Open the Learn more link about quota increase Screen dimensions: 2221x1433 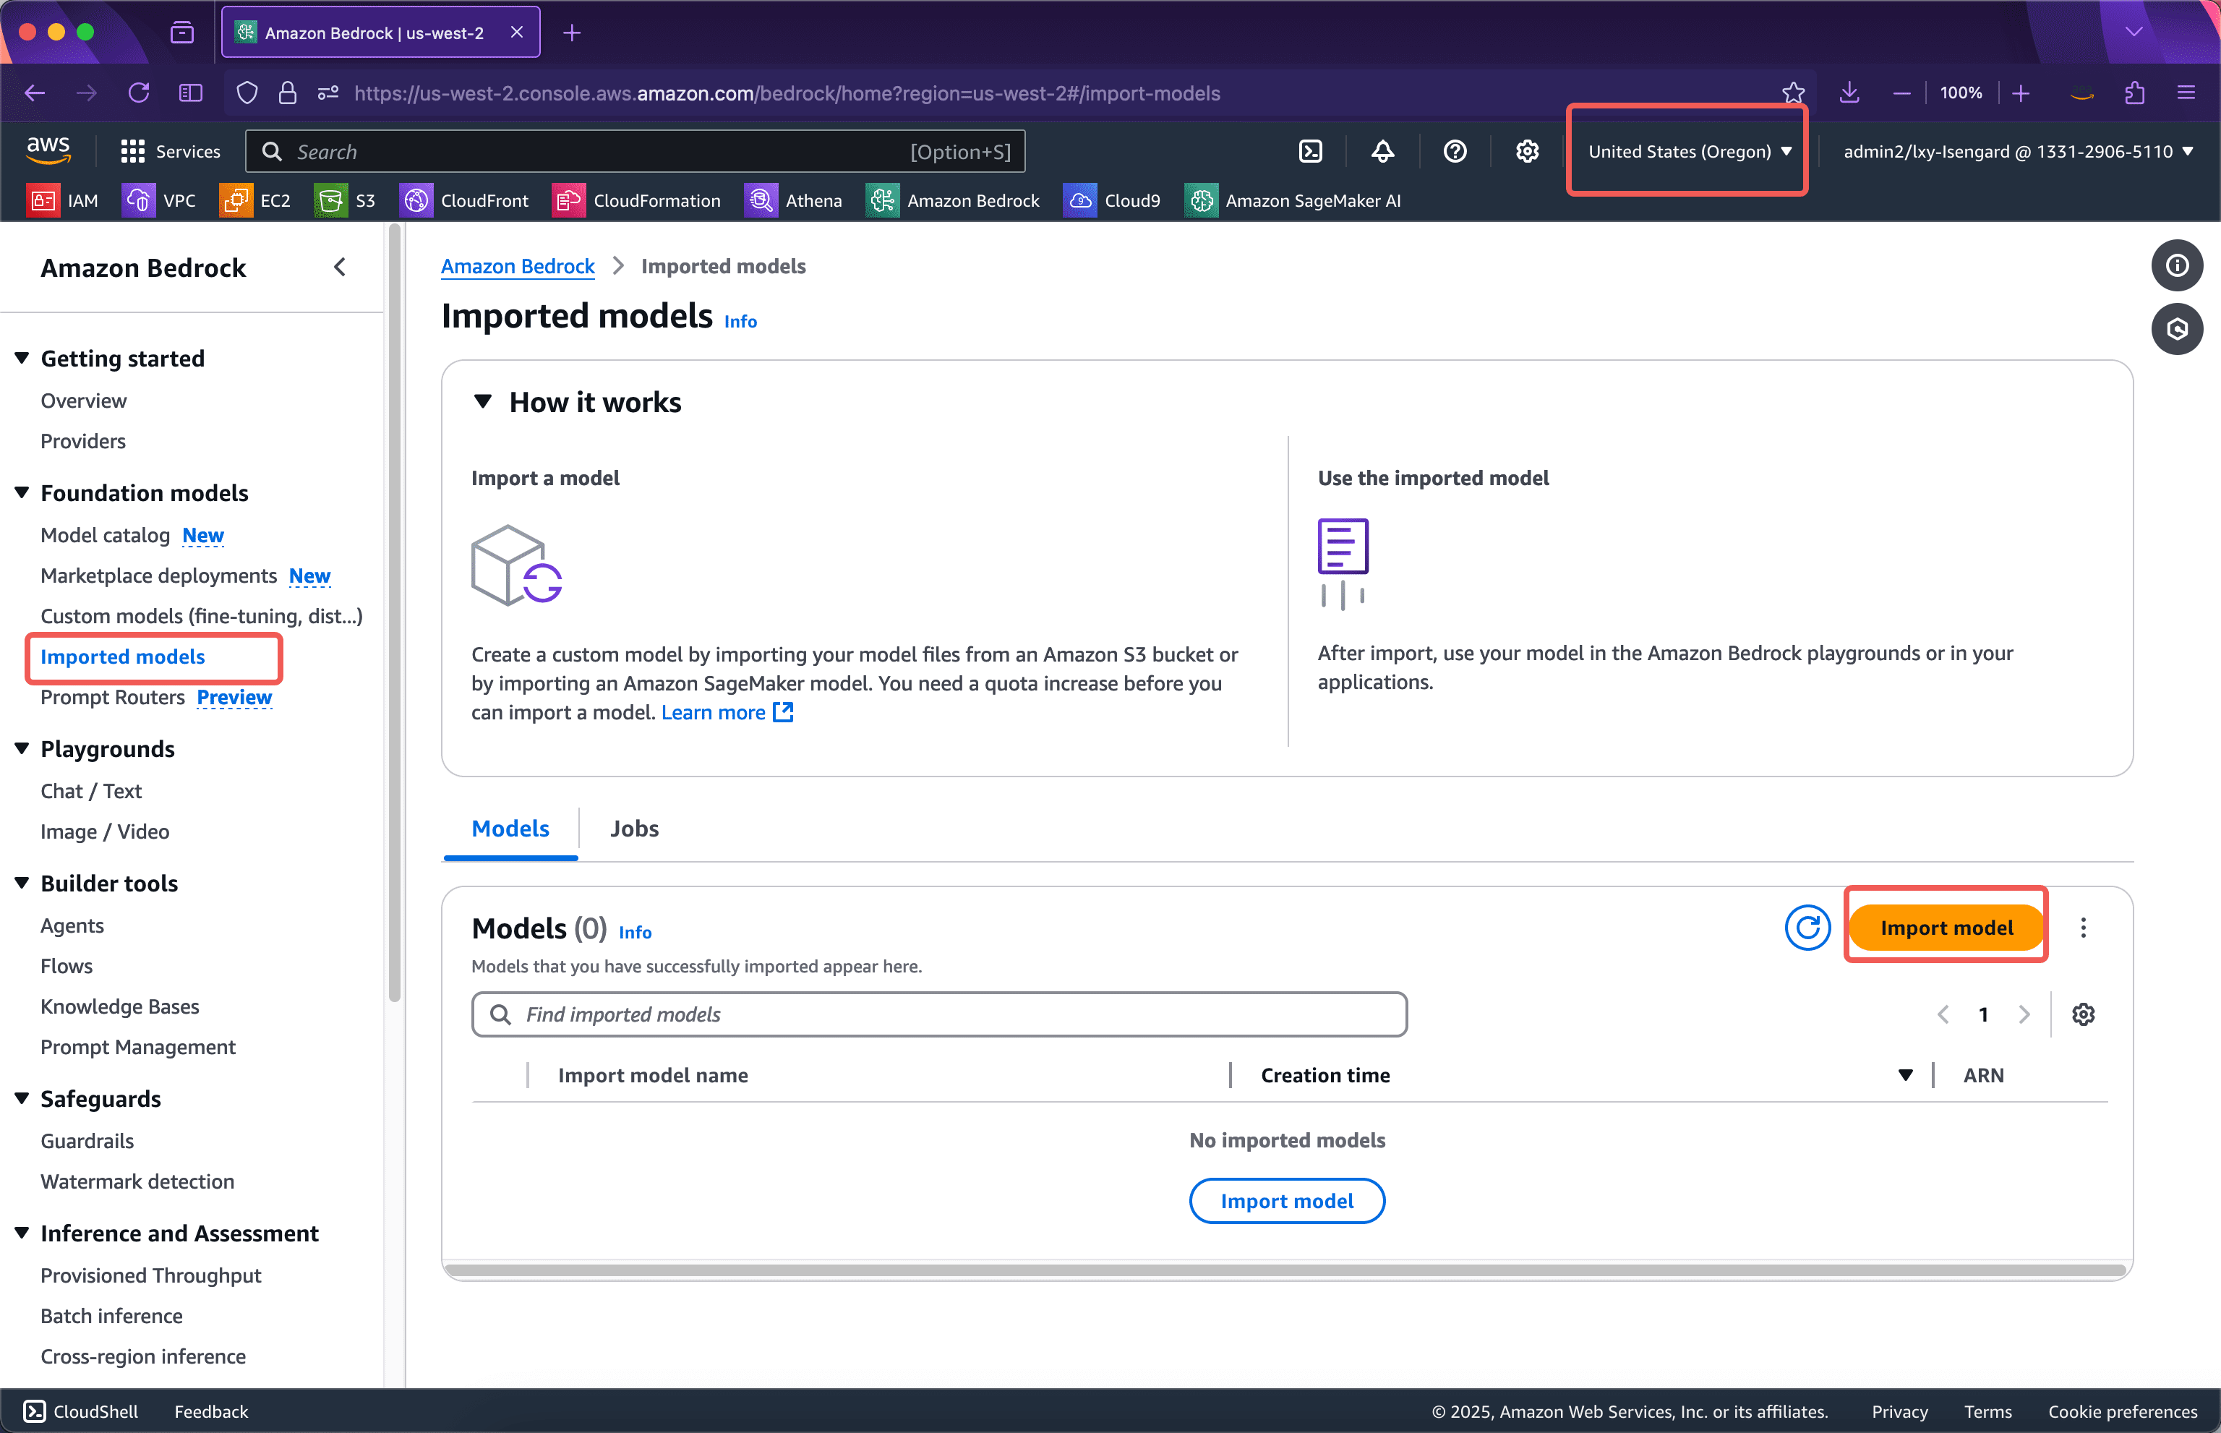(x=713, y=712)
